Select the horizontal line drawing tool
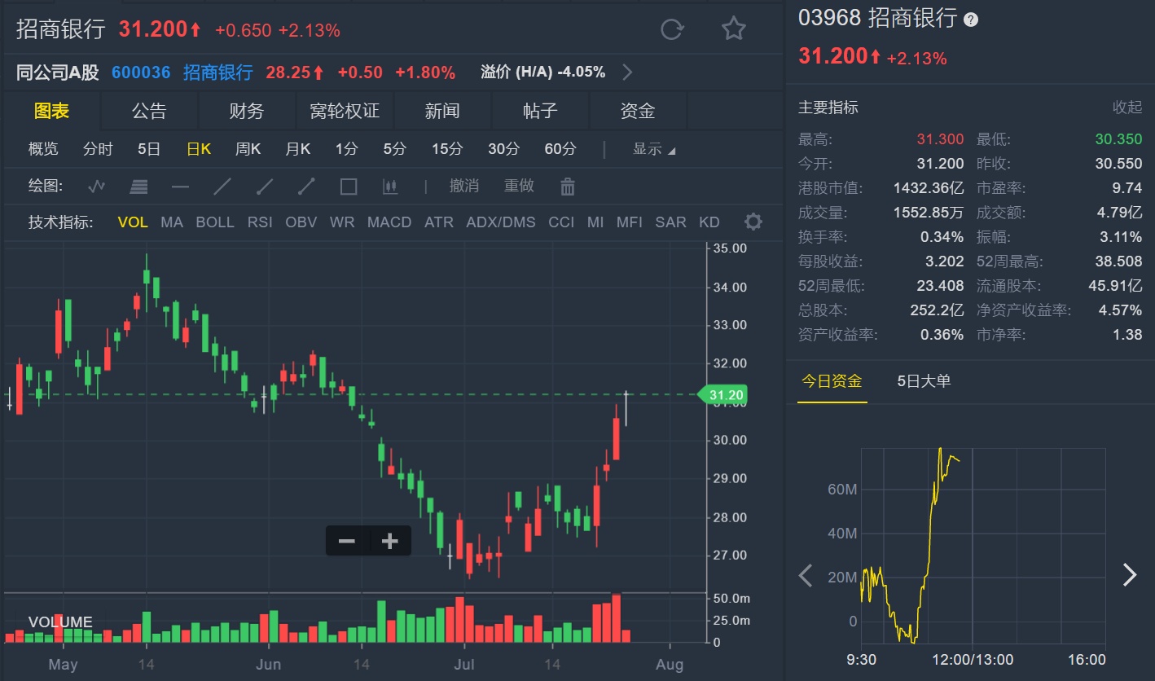Image resolution: width=1155 pixels, height=681 pixels. [x=180, y=187]
